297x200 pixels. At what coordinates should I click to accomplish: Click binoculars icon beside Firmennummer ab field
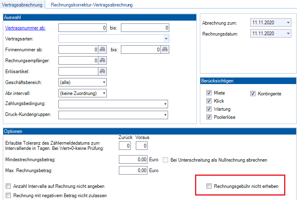[102, 50]
